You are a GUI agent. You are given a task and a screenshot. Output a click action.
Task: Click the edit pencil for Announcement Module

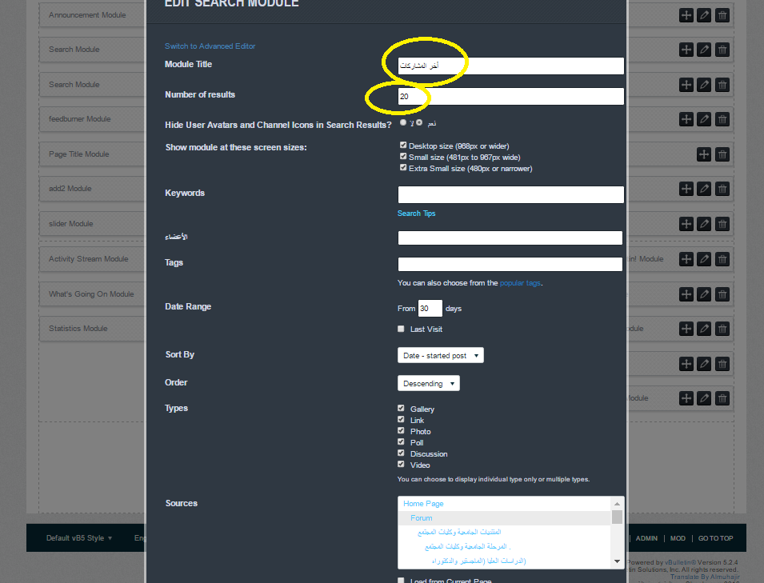pyautogui.click(x=704, y=15)
